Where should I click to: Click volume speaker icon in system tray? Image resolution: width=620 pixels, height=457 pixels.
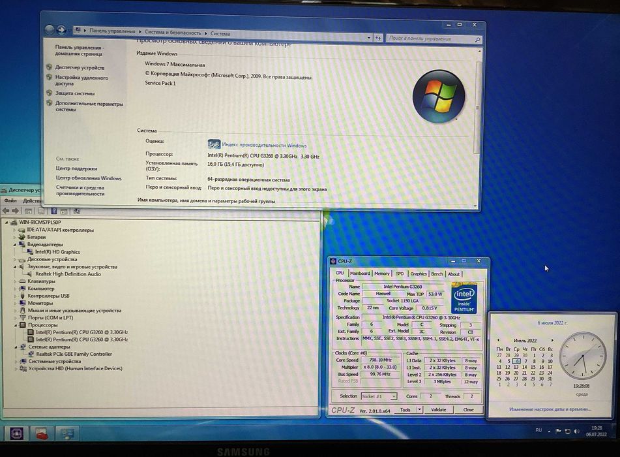(x=576, y=432)
